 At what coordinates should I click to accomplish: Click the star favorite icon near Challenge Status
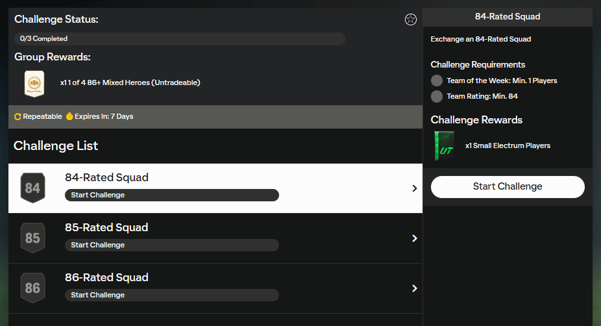(410, 19)
